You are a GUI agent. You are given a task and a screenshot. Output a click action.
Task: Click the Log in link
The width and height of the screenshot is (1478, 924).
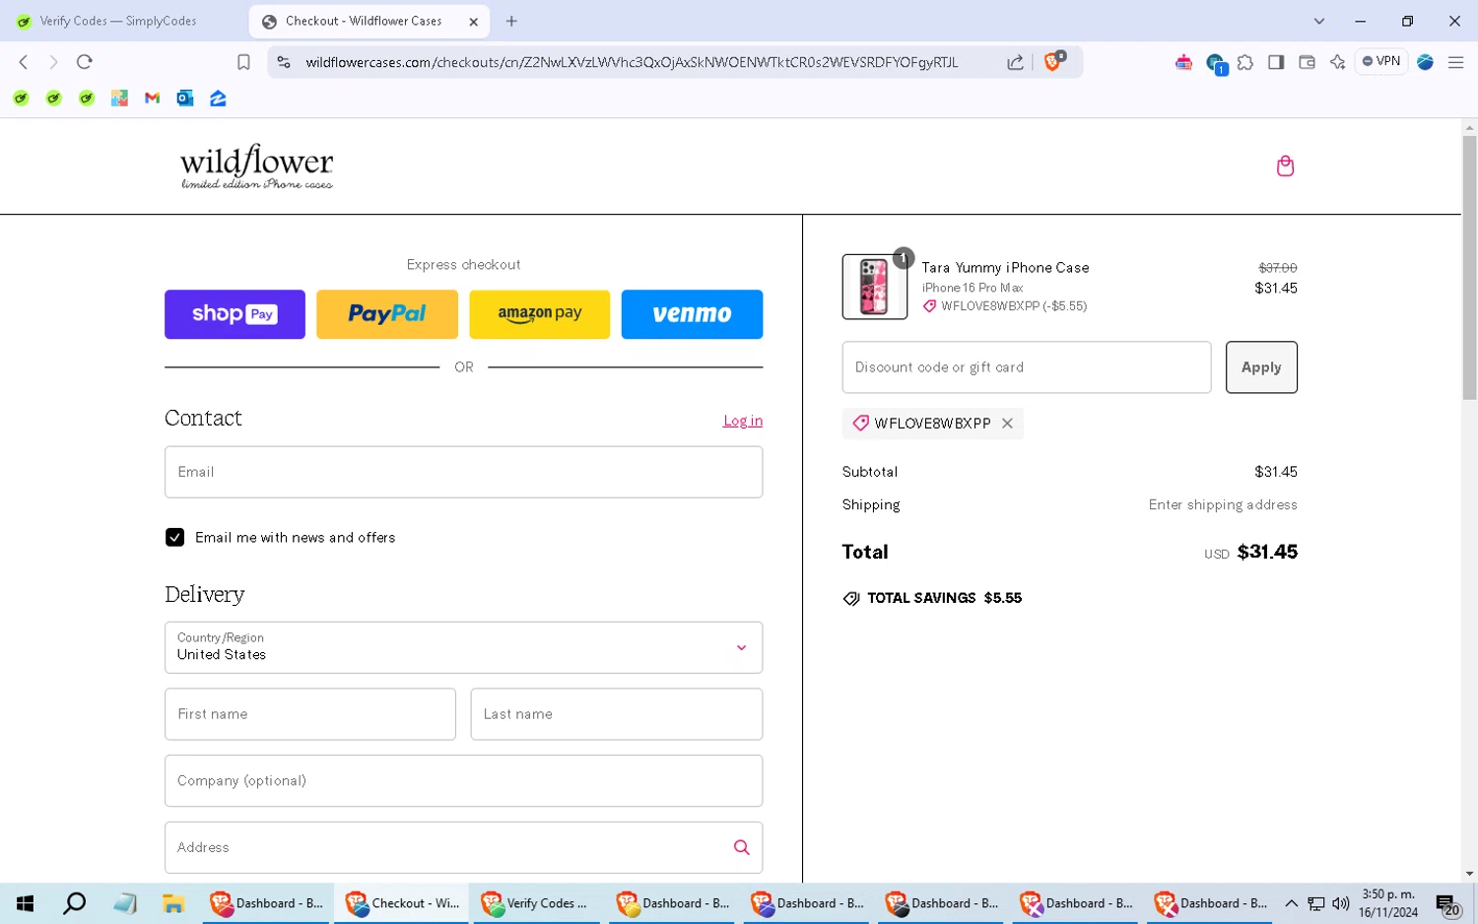pyautogui.click(x=743, y=421)
